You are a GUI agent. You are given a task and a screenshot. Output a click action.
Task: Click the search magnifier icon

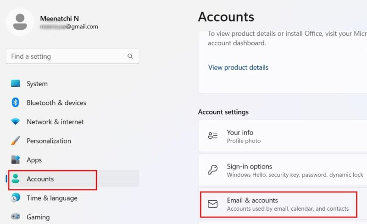click(x=130, y=56)
